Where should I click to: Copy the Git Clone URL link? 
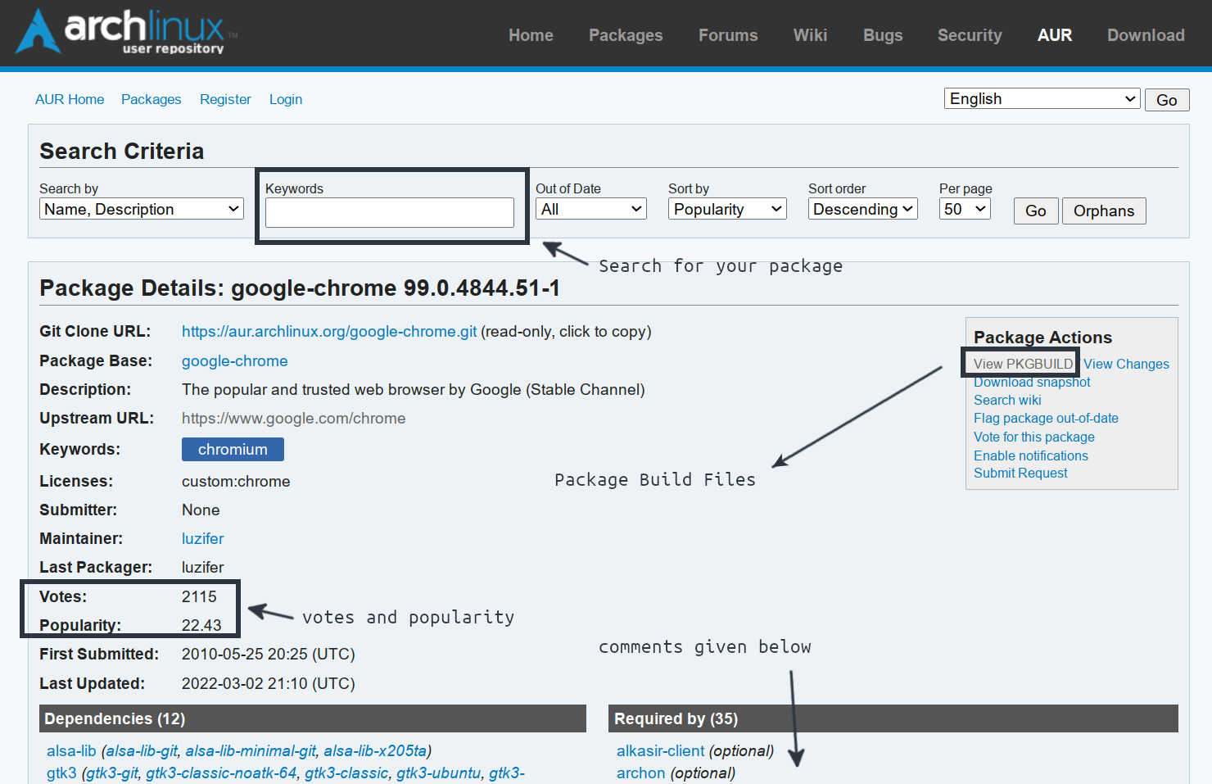point(329,331)
